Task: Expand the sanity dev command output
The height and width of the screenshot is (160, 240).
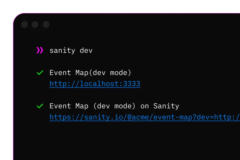Action: click(71, 50)
